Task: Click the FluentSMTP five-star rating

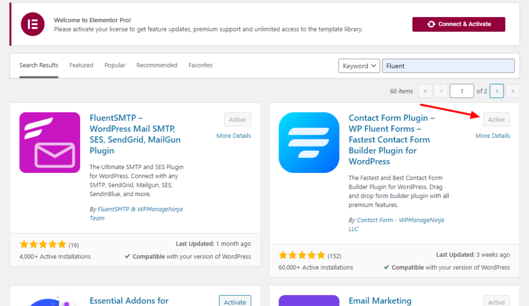Action: pos(43,244)
